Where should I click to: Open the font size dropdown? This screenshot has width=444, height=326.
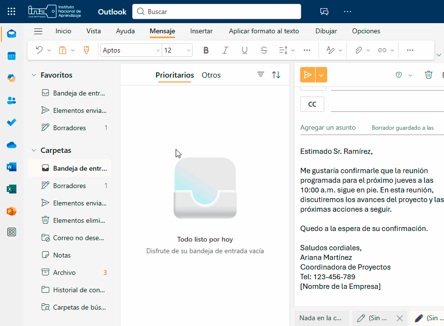(177, 50)
